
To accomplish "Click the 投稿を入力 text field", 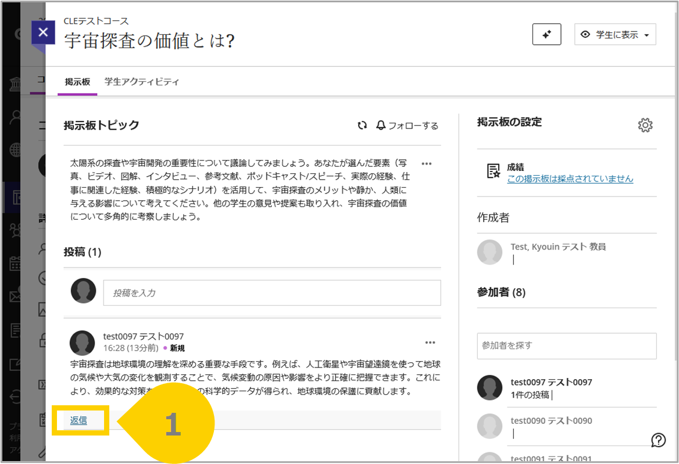I will click(x=272, y=293).
